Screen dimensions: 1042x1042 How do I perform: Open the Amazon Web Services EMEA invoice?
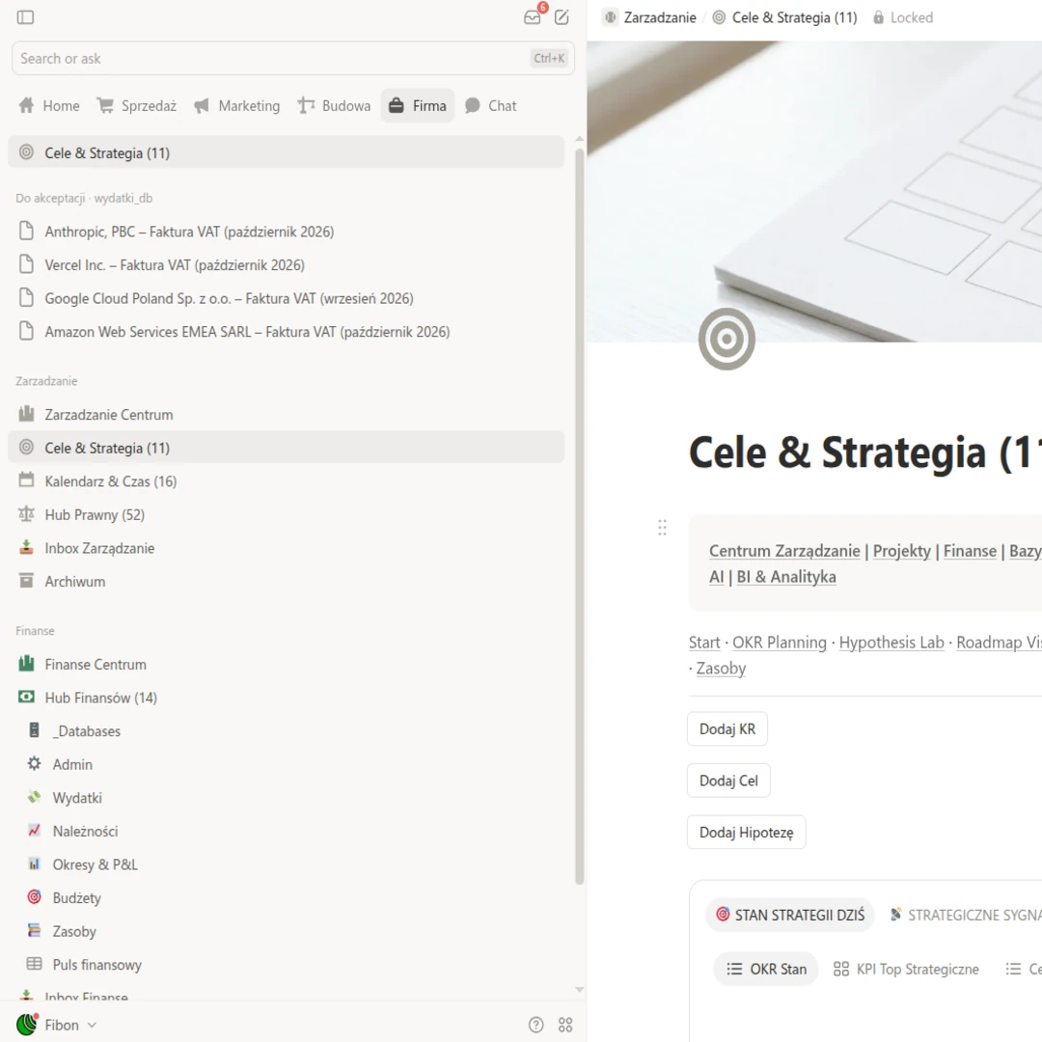pyautogui.click(x=287, y=332)
